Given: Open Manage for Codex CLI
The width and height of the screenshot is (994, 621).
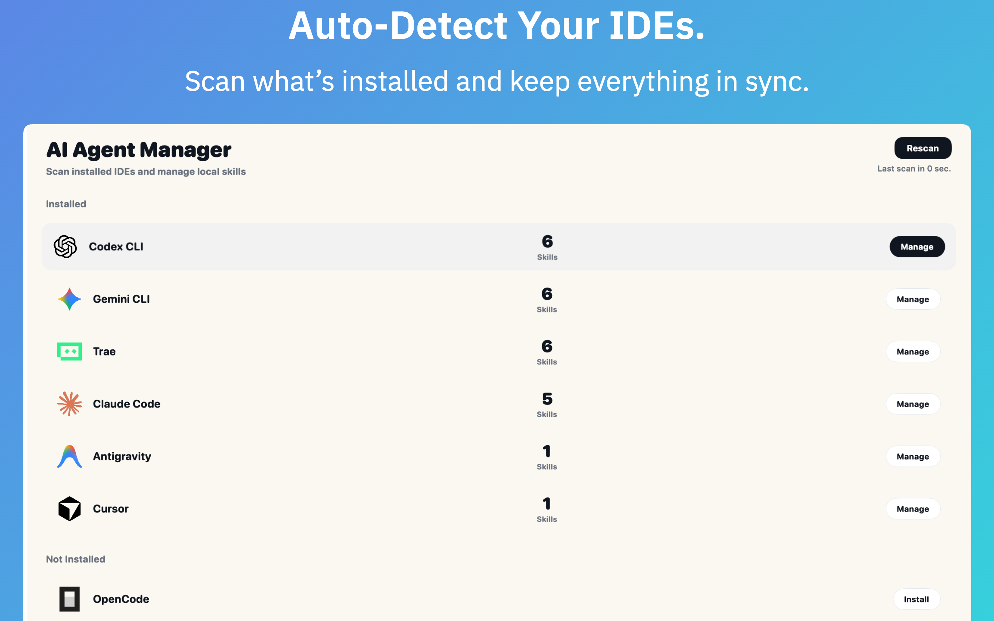Looking at the screenshot, I should 917,247.
